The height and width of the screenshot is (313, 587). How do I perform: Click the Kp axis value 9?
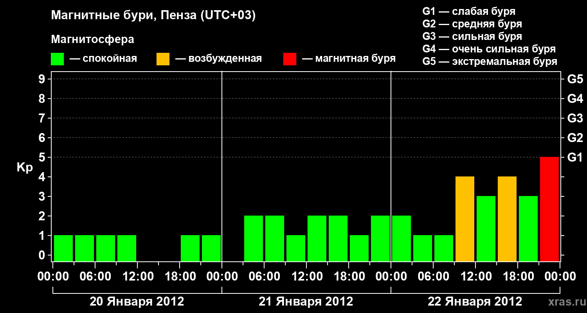[x=43, y=79]
